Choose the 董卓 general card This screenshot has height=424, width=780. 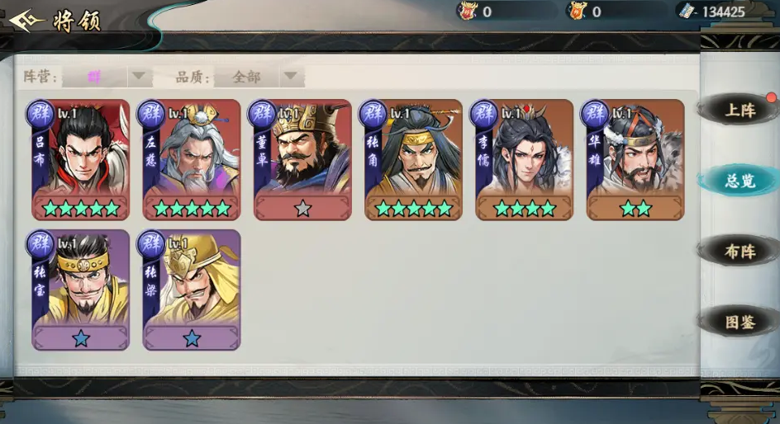(302, 159)
